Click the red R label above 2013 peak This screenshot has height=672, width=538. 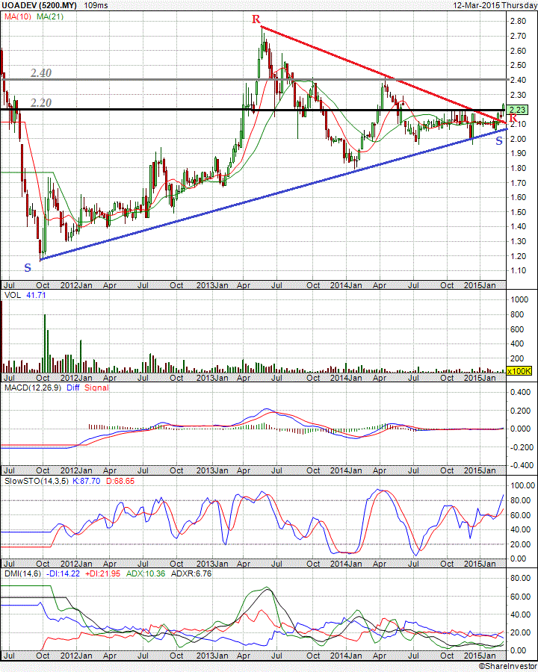[256, 19]
